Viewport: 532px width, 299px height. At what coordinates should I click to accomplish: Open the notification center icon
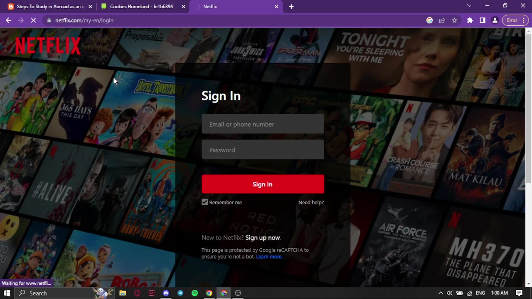click(x=519, y=293)
